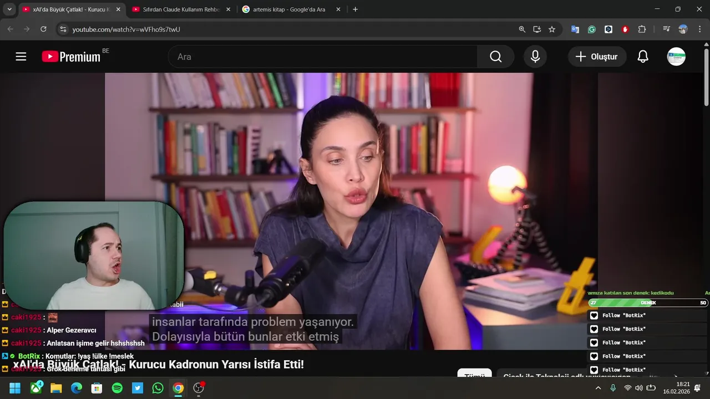Focus the Ara search field
The image size is (710, 399).
click(323, 57)
